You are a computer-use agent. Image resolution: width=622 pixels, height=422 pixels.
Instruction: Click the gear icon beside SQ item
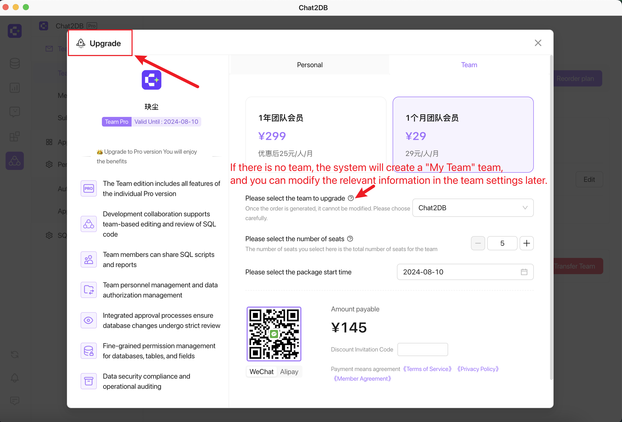tap(49, 235)
